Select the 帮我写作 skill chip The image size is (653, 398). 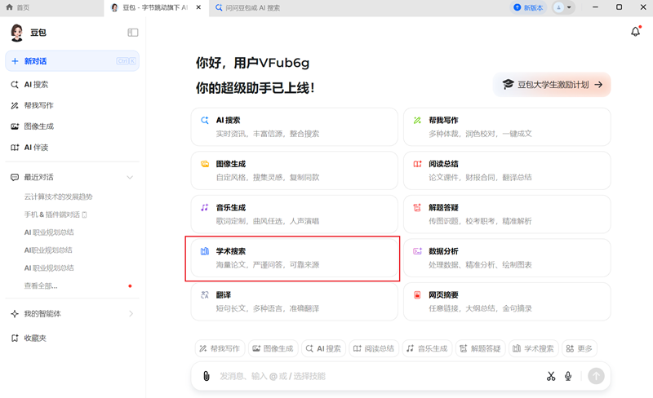tap(220, 348)
